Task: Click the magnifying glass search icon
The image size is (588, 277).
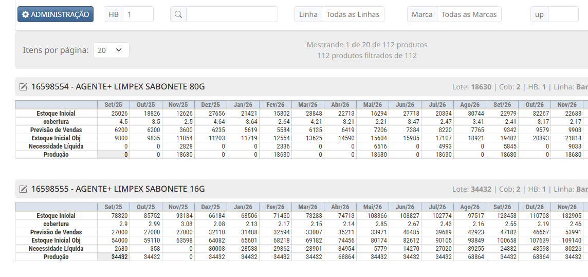Action: (x=178, y=14)
